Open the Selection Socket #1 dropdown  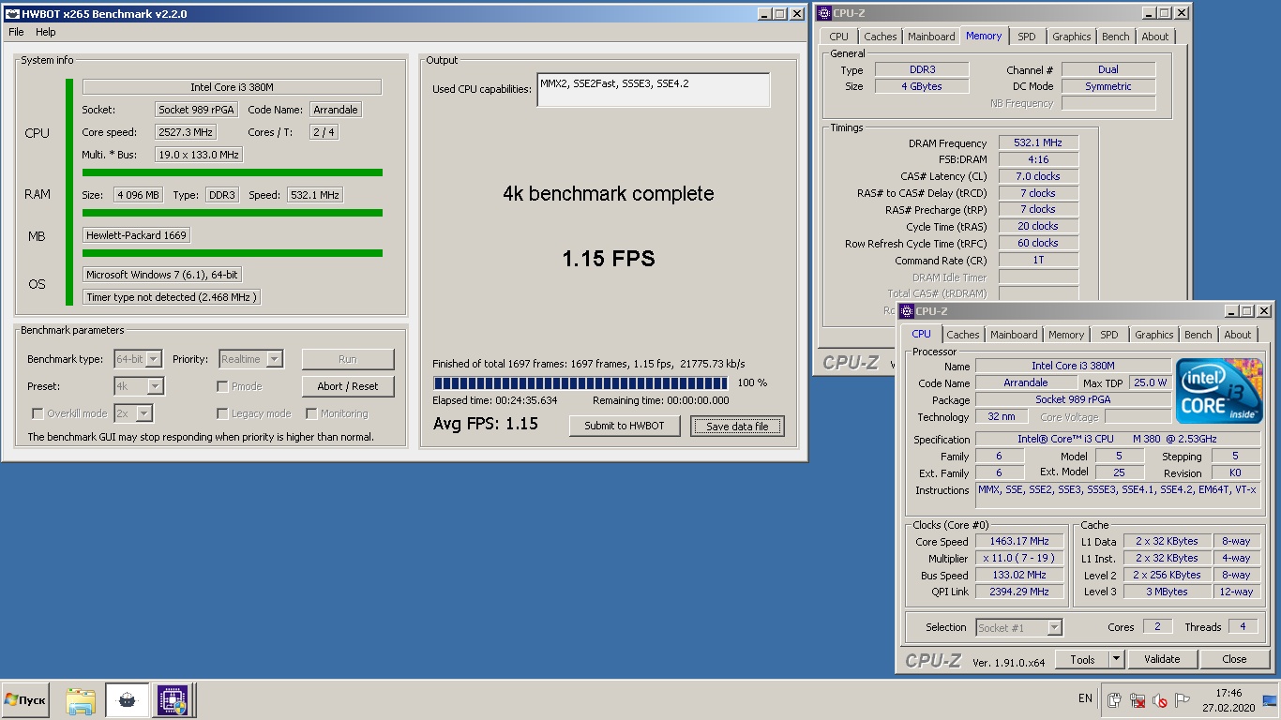pos(1018,627)
